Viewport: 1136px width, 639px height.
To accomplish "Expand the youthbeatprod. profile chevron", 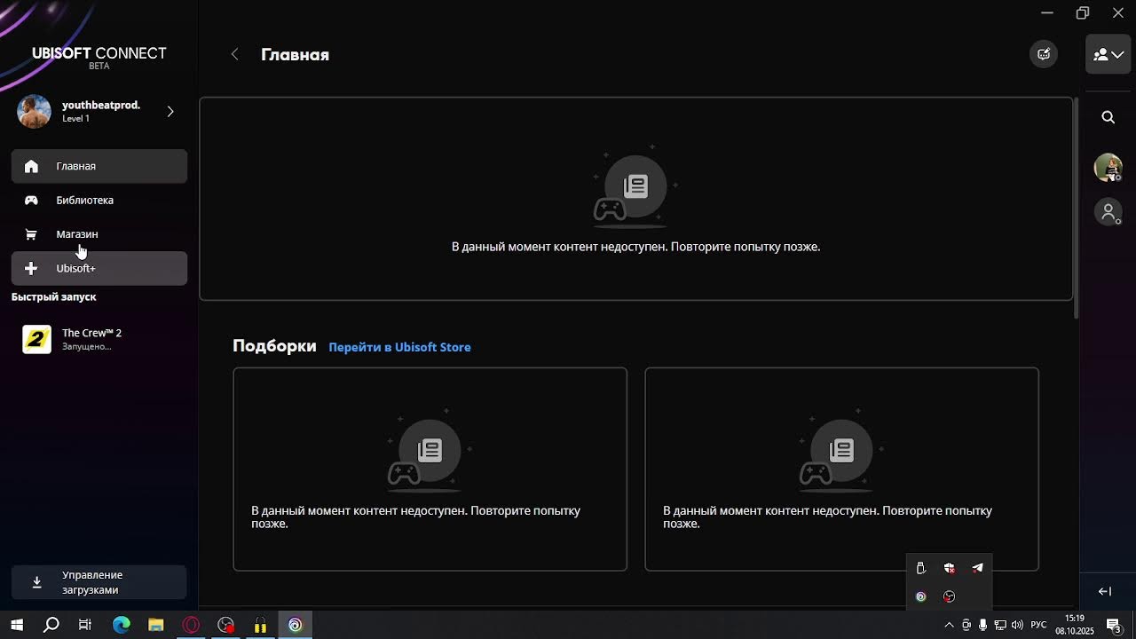I will click(170, 111).
